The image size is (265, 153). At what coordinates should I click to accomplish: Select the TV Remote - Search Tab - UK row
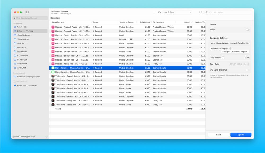tap(127, 96)
